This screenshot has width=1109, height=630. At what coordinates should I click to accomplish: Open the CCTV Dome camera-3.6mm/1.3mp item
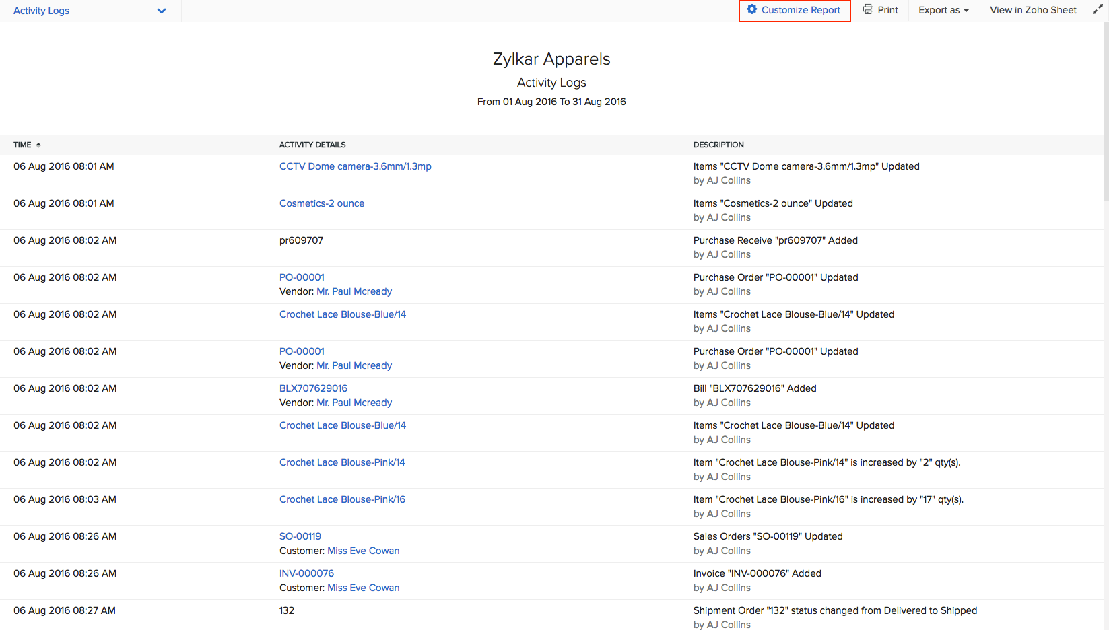click(x=356, y=166)
